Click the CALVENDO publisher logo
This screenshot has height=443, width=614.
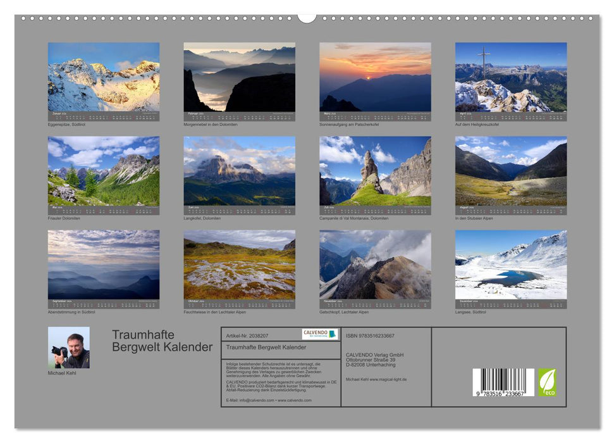coord(321,334)
